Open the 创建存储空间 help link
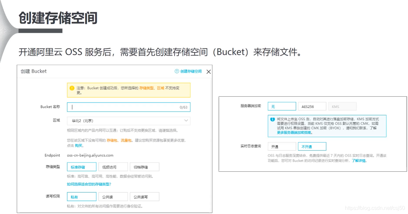408x214 pixels. [x=191, y=71]
